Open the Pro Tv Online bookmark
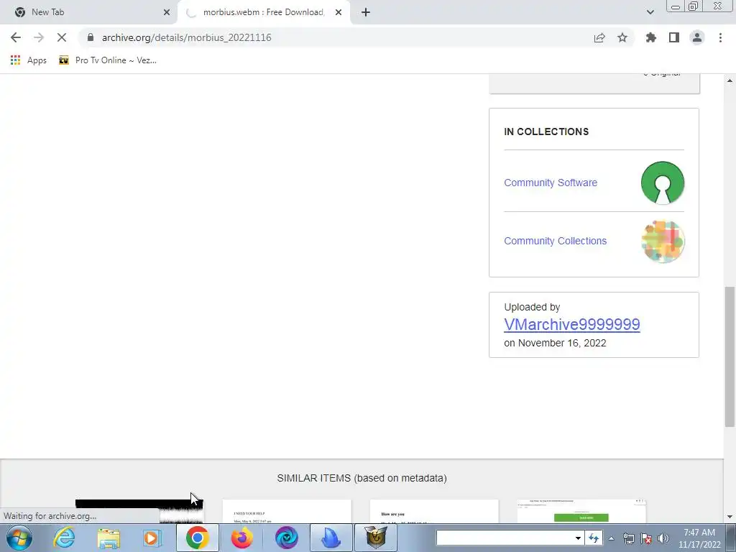 coord(108,60)
